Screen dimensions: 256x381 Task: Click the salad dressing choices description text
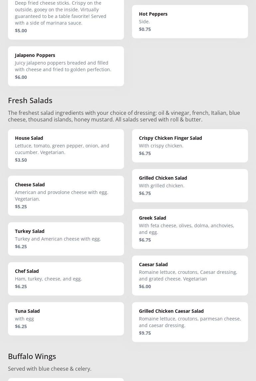point(124,116)
